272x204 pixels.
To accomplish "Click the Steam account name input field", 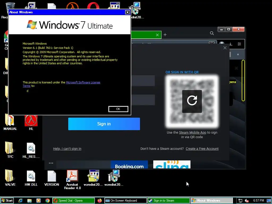I will coord(143,81).
